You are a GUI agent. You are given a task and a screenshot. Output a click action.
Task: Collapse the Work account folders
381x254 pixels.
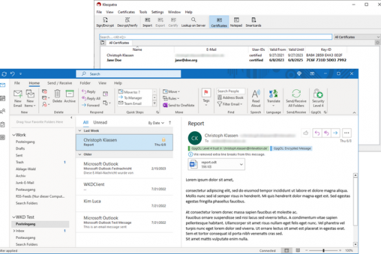[14, 135]
